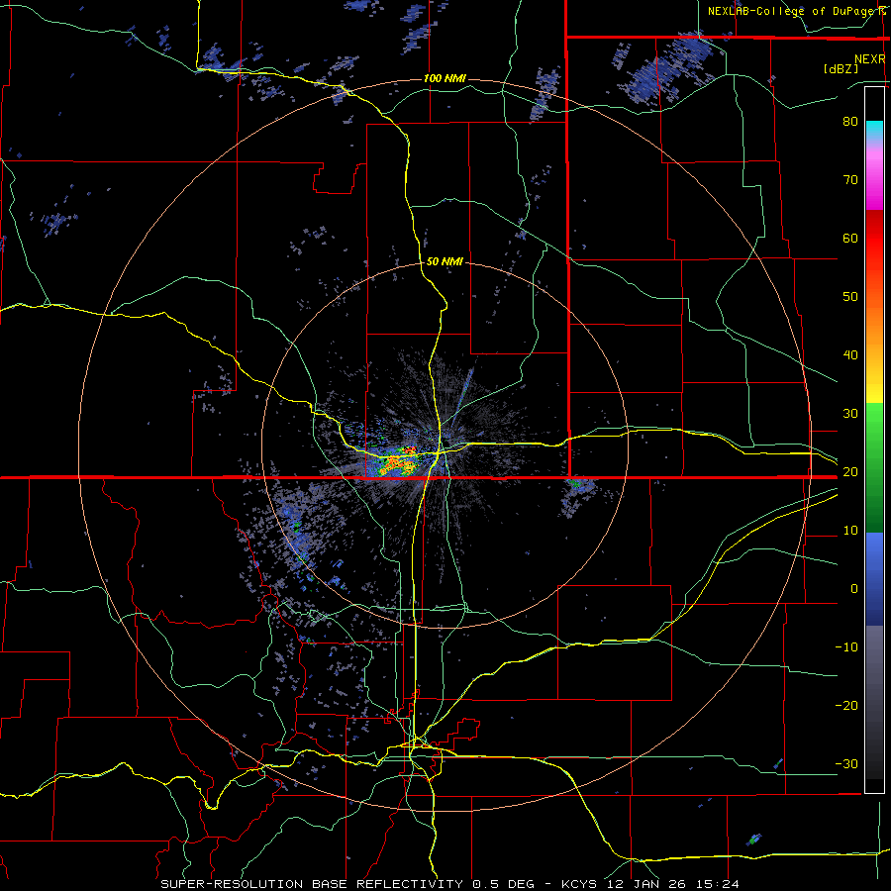Click the green echo just east of state border
891x891 pixels.
pyautogui.click(x=576, y=484)
